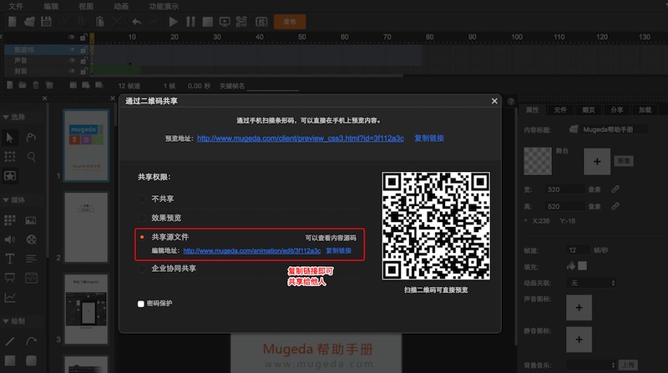Viewport: 668px width, 373px height.
Task: Toggle visibility of 封面 layer
Action: click(72, 71)
